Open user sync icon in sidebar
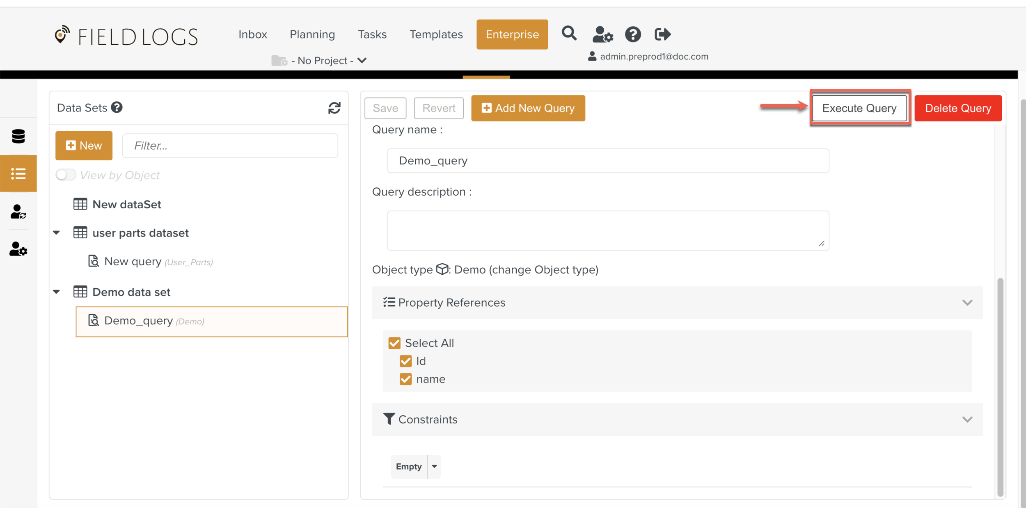Viewport: 1026px width, 508px height. [18, 212]
